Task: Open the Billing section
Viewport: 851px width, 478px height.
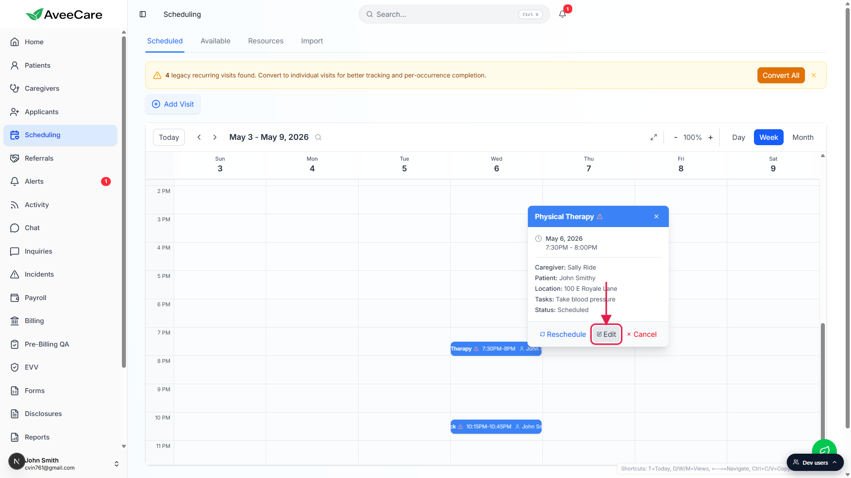Action: tap(60, 321)
